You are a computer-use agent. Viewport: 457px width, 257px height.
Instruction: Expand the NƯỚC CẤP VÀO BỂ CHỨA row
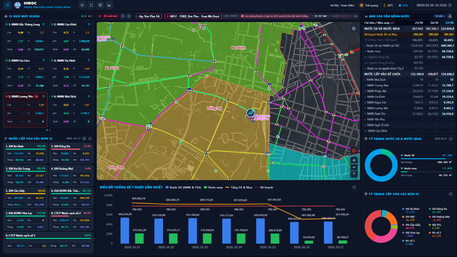pos(409,74)
